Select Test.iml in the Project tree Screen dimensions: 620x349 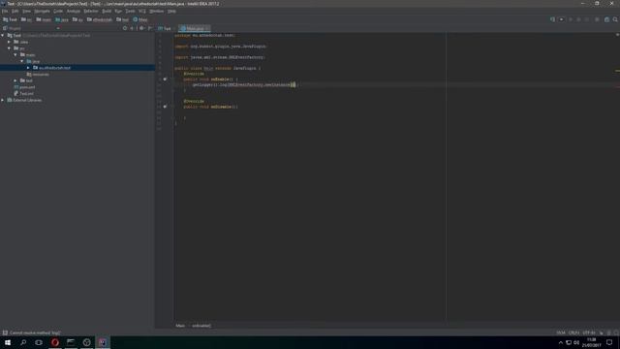pos(23,94)
